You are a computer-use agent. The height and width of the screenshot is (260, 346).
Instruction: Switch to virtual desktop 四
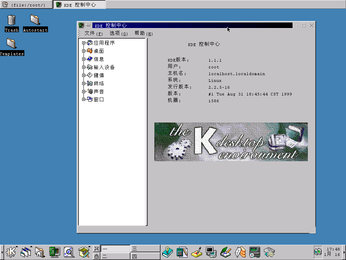(x=145, y=256)
